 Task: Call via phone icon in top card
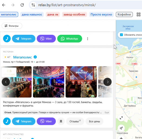(7, 39)
